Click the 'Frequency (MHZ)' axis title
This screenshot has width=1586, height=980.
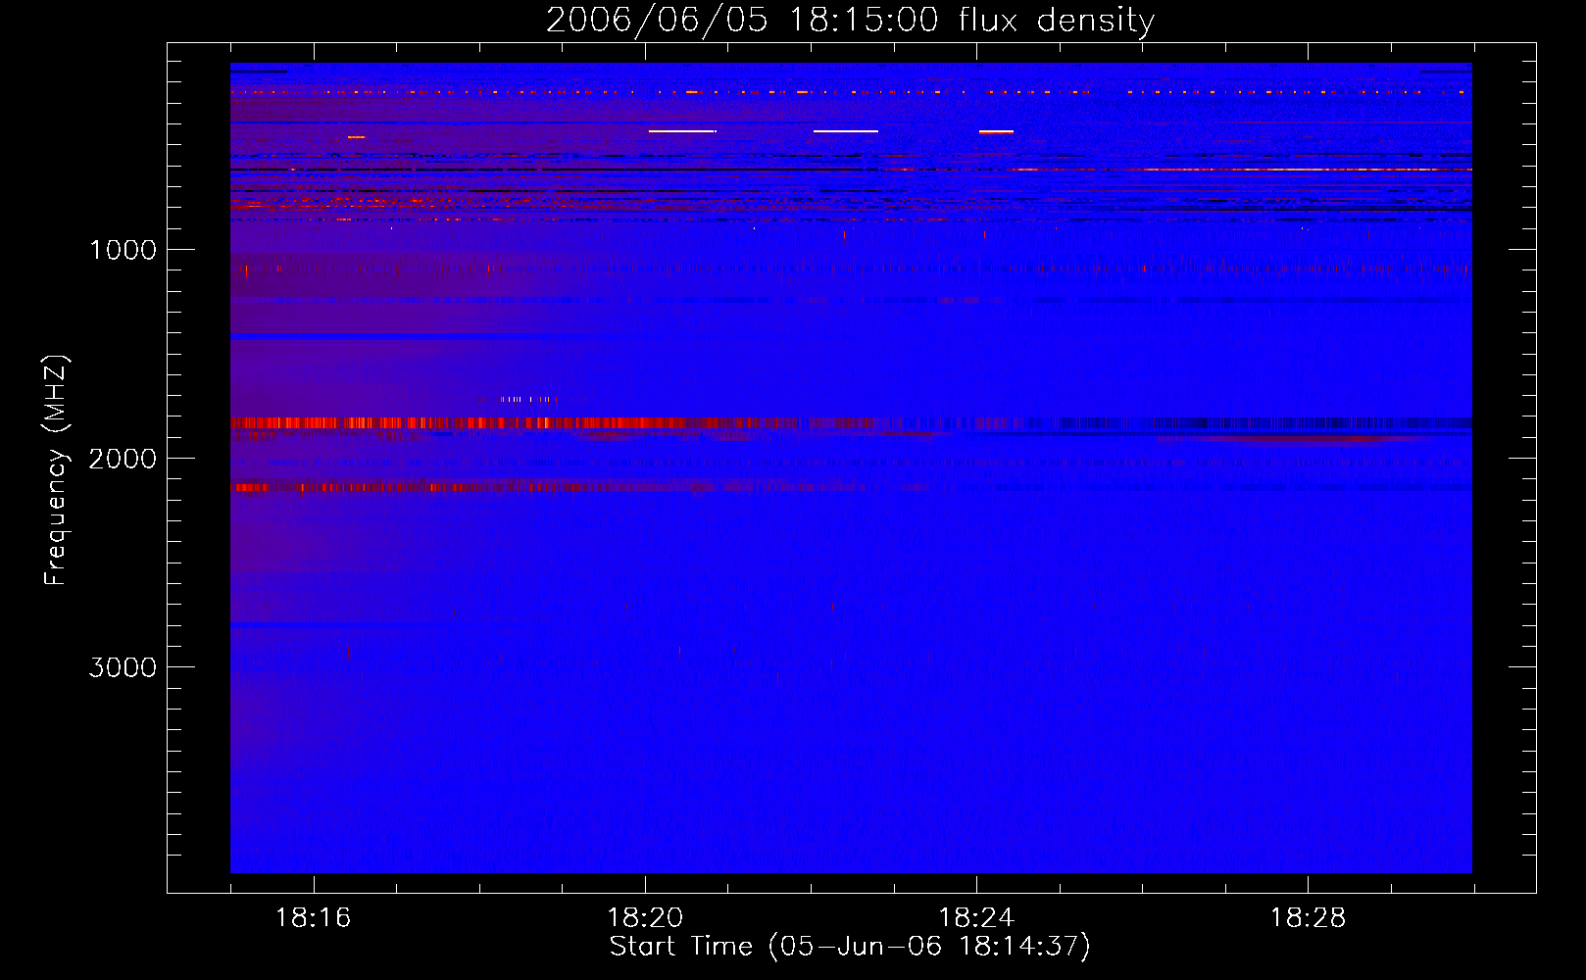point(56,470)
